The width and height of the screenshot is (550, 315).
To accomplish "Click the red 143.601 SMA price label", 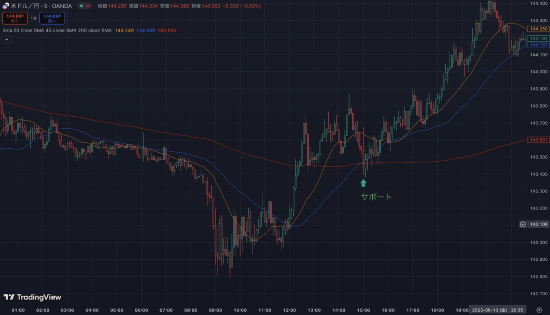I will [x=538, y=140].
